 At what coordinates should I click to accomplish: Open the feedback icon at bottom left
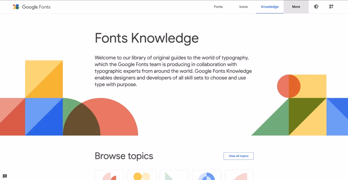coord(5,176)
